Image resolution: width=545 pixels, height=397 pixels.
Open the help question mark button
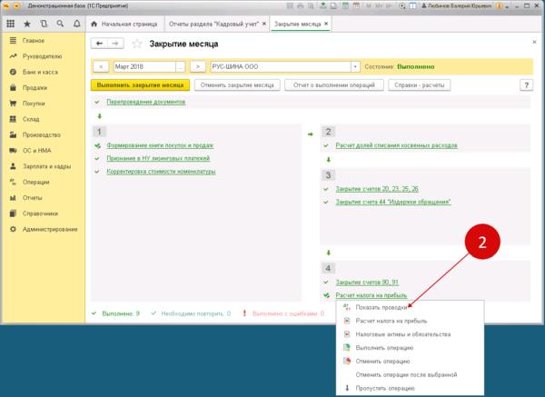point(525,84)
